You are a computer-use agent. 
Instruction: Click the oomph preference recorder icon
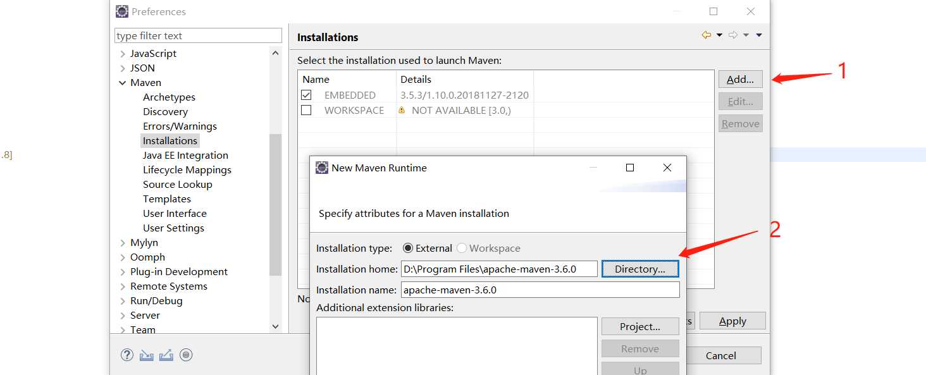[186, 355]
